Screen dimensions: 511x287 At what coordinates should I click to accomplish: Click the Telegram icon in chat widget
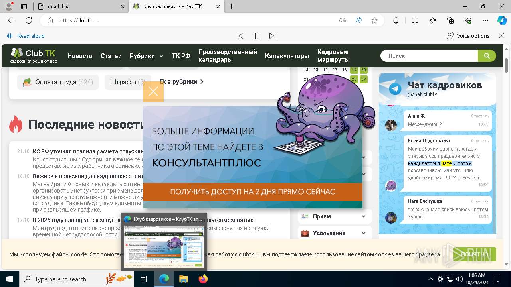[395, 88]
